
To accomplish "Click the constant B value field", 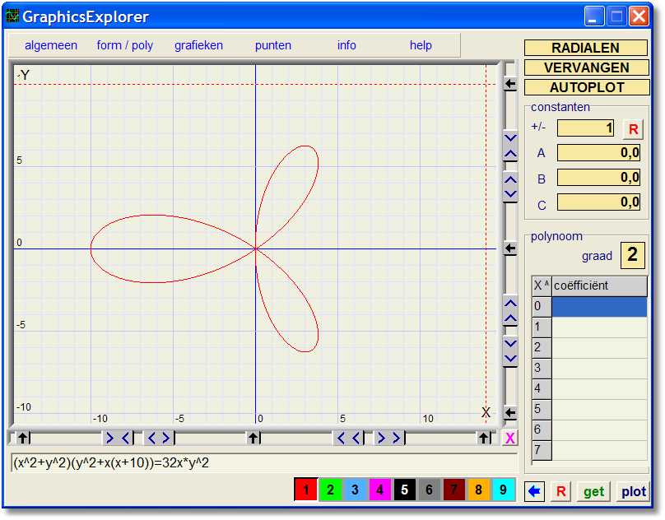I will [598, 177].
